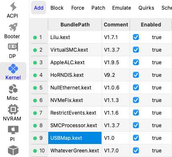This screenshot has height=157, width=172.
Task: Go to the Emulate tab
Action: (122, 8)
